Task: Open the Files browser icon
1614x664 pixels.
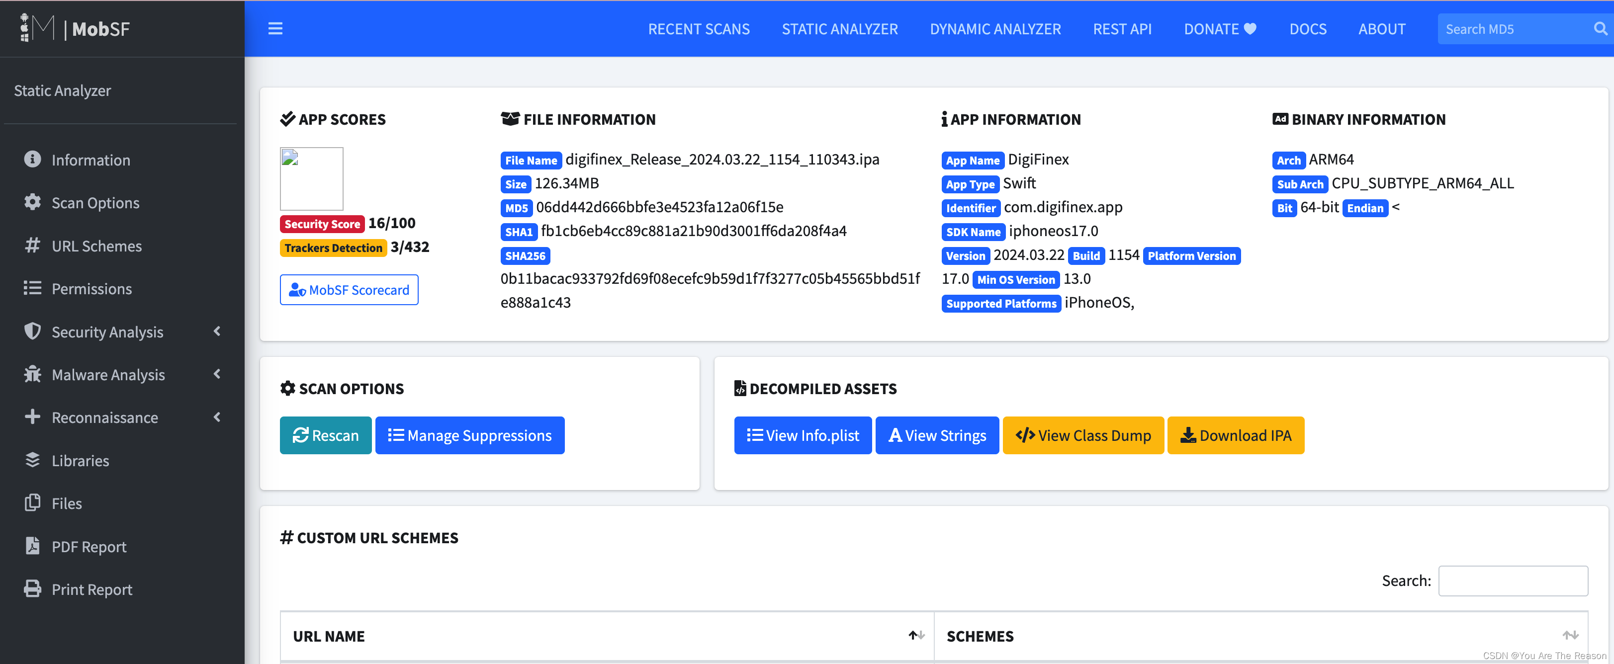Action: (33, 503)
